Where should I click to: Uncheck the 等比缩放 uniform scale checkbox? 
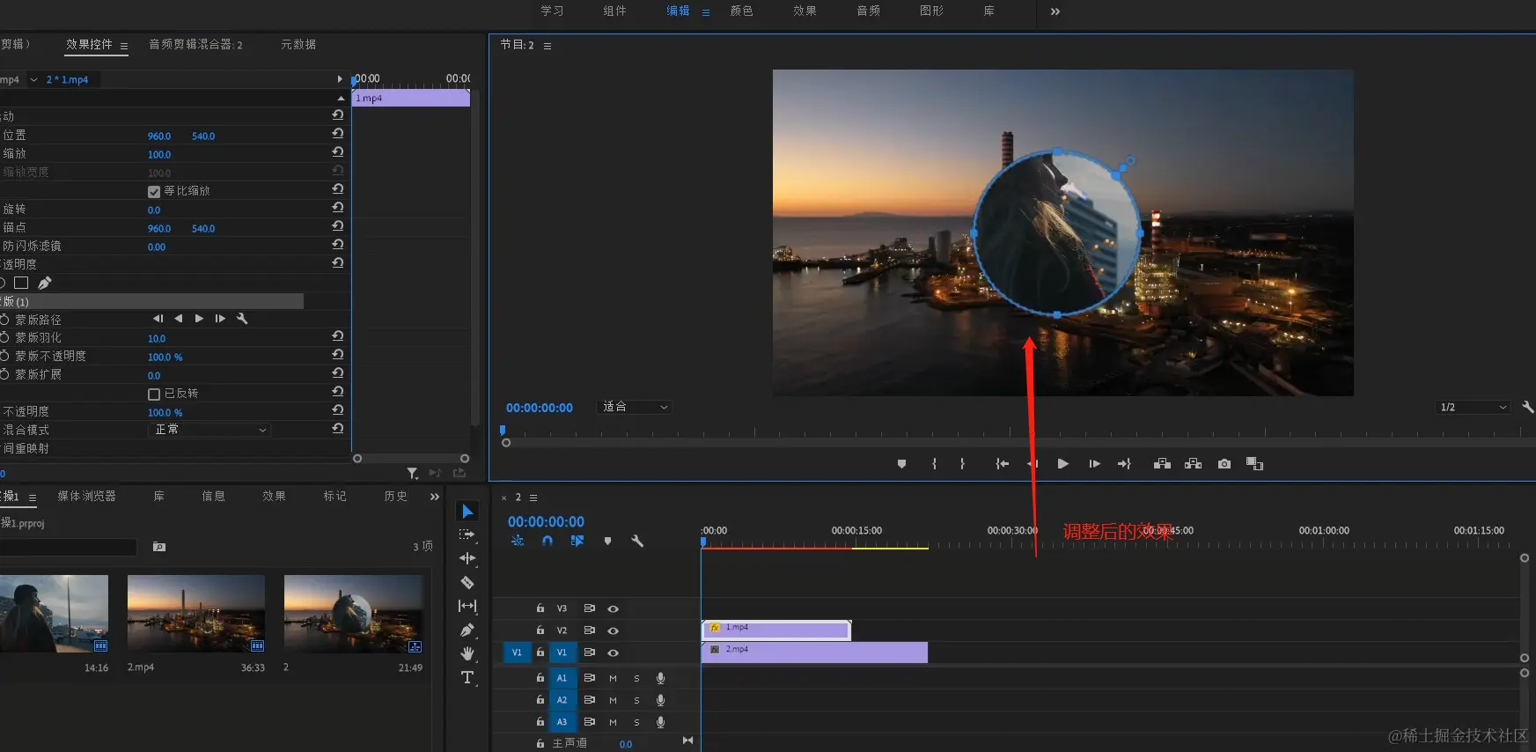[154, 191]
